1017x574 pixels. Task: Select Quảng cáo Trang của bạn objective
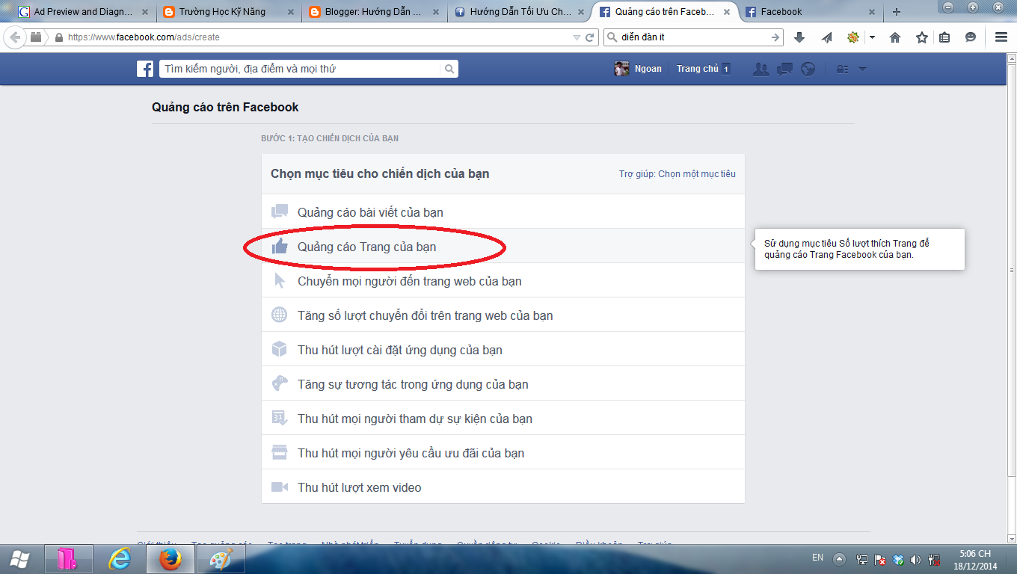pos(366,247)
